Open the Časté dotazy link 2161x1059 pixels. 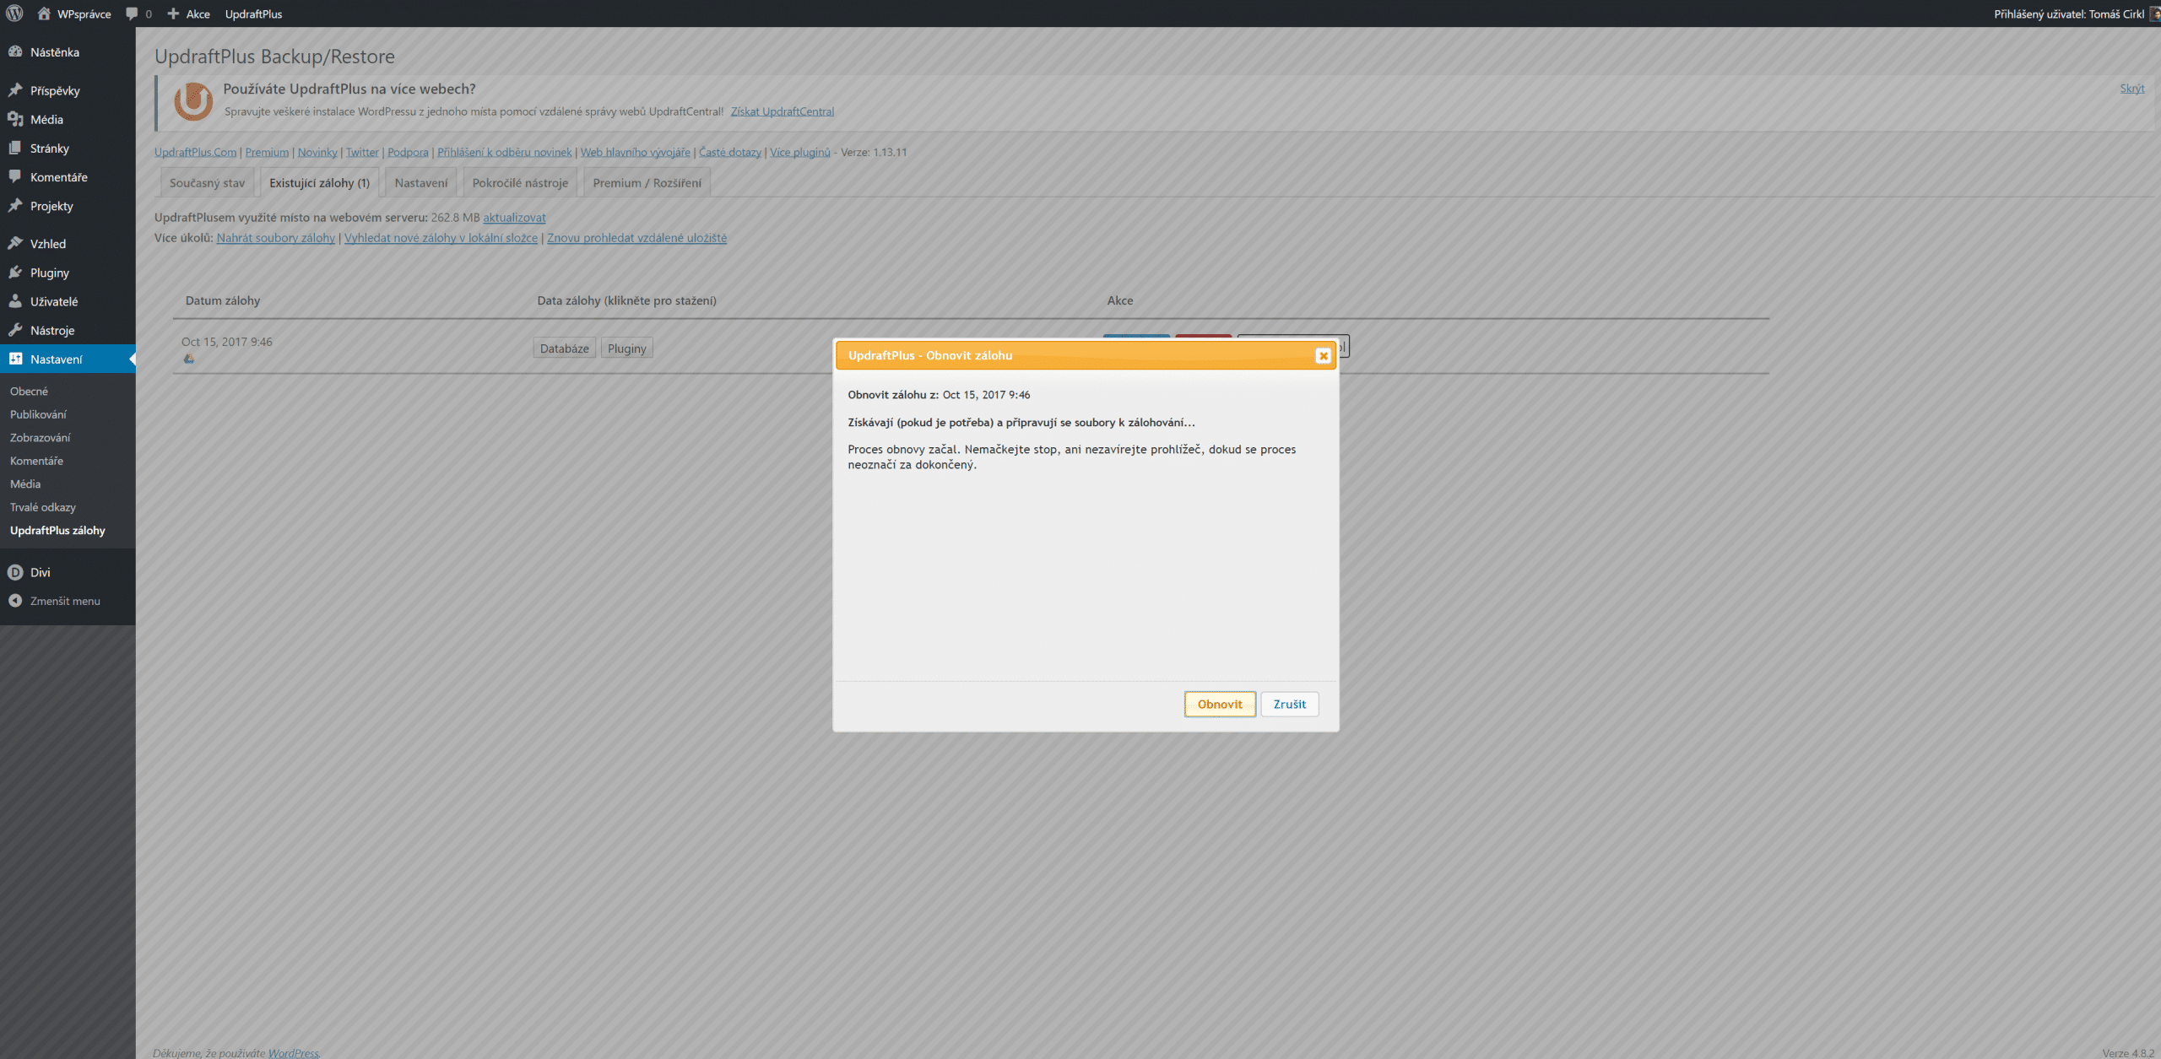[729, 152]
